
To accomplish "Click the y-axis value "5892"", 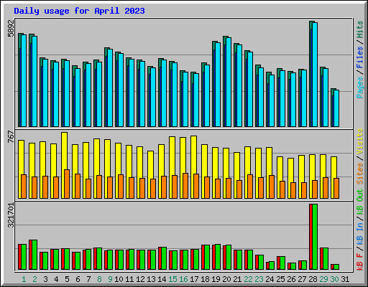I will 11,29.
